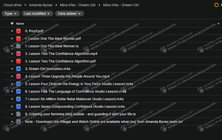The width and height of the screenshot is (222, 140).
Task: Click the sort direction arrow in header
Action: [218, 24]
